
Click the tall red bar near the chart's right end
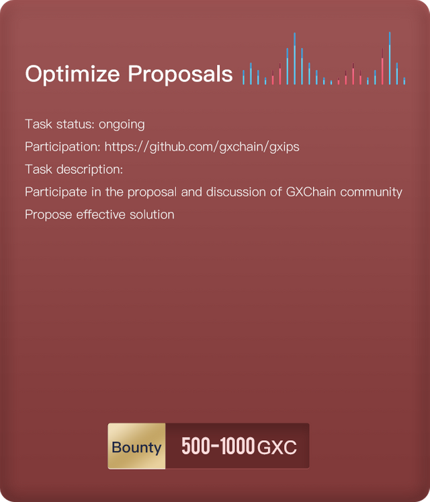pos(382,69)
